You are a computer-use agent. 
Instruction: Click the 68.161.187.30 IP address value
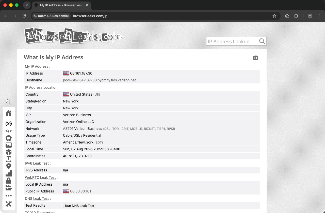(x=81, y=73)
